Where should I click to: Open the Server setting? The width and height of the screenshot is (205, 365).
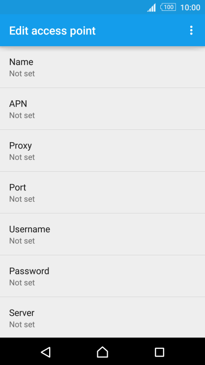(102, 317)
